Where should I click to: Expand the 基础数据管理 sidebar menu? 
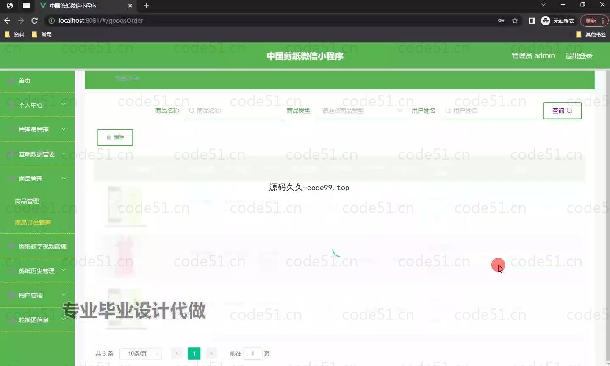click(37, 154)
